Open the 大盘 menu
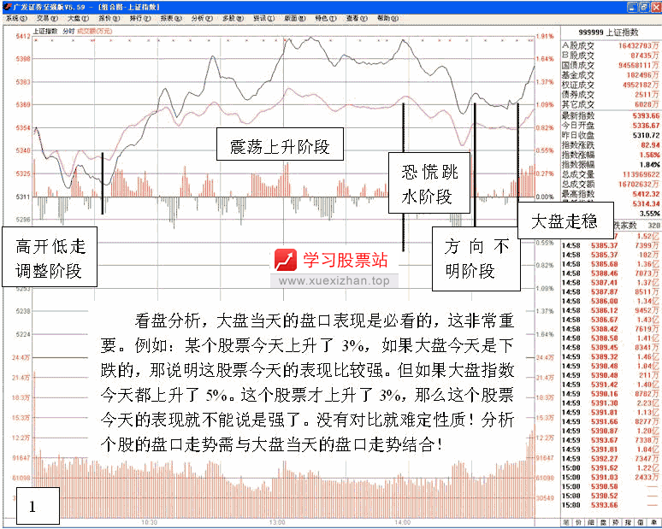Screen dimensions: 662x529 [x=78, y=18]
